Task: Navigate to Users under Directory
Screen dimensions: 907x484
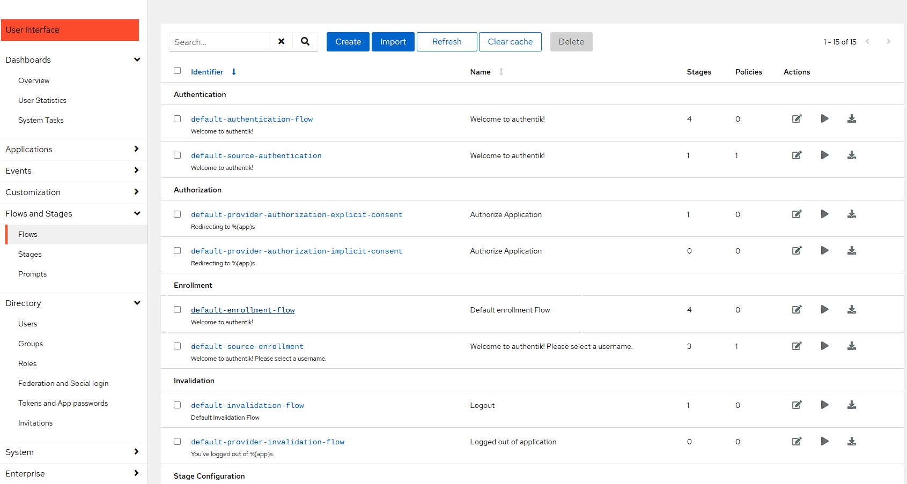Action: [28, 324]
